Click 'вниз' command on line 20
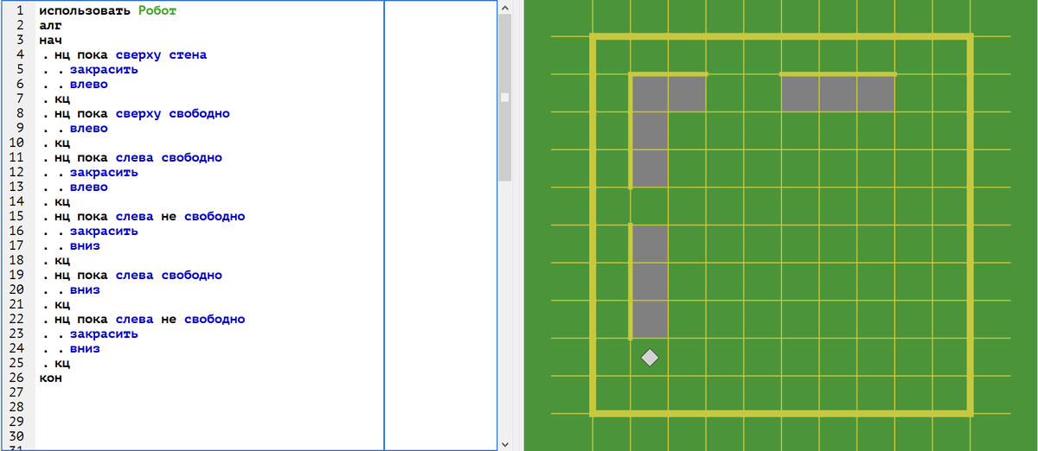Viewport: 1038px width, 451px height. (85, 289)
